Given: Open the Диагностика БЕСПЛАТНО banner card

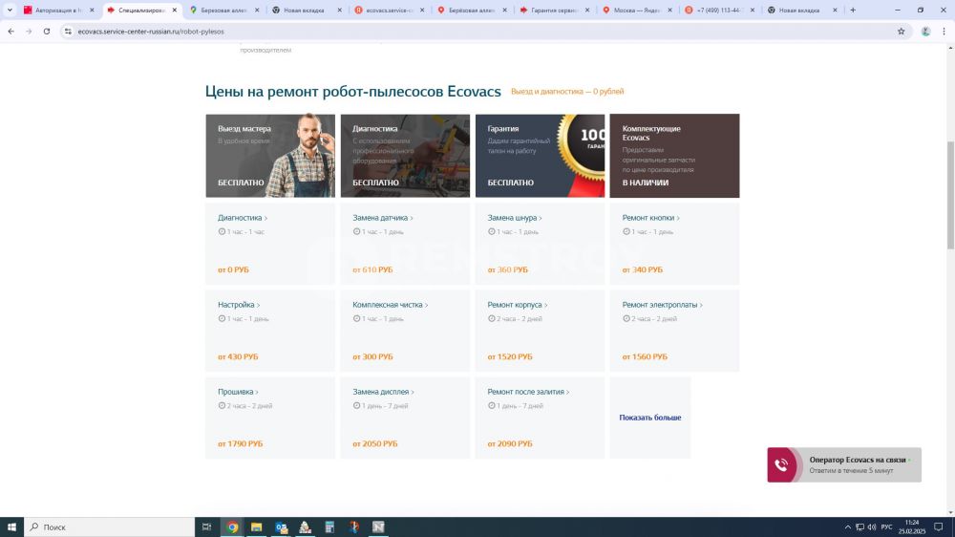Looking at the screenshot, I should point(405,156).
